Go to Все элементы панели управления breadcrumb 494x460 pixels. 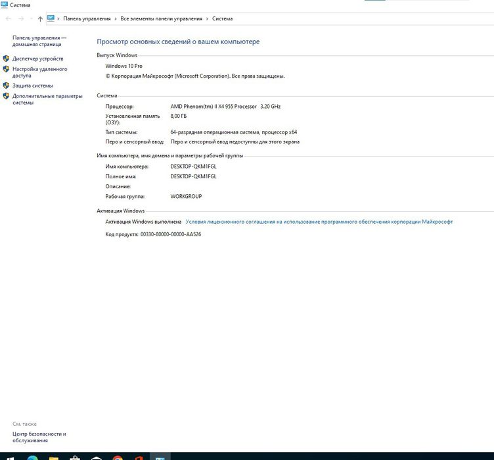(x=162, y=18)
